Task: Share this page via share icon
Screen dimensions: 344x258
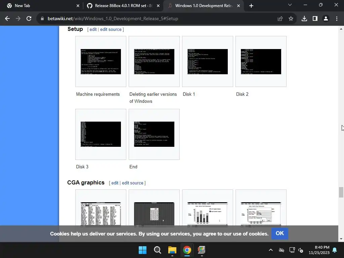Action: pos(280,19)
